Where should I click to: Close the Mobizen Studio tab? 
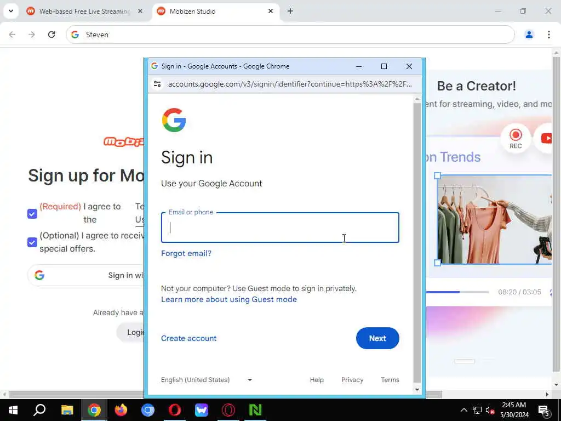point(271,11)
